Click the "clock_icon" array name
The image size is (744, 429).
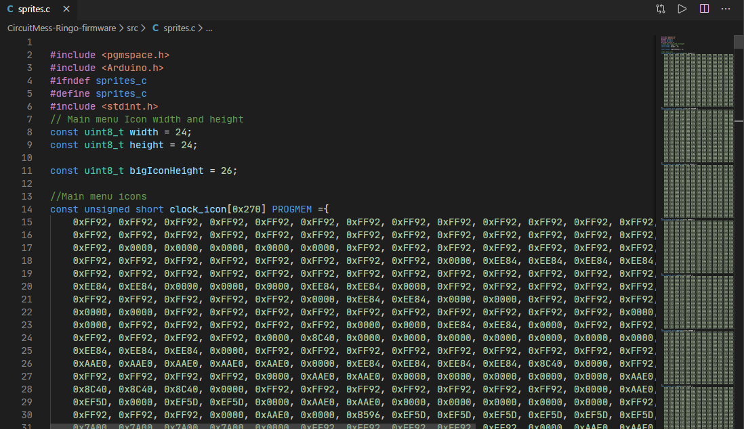(198, 209)
